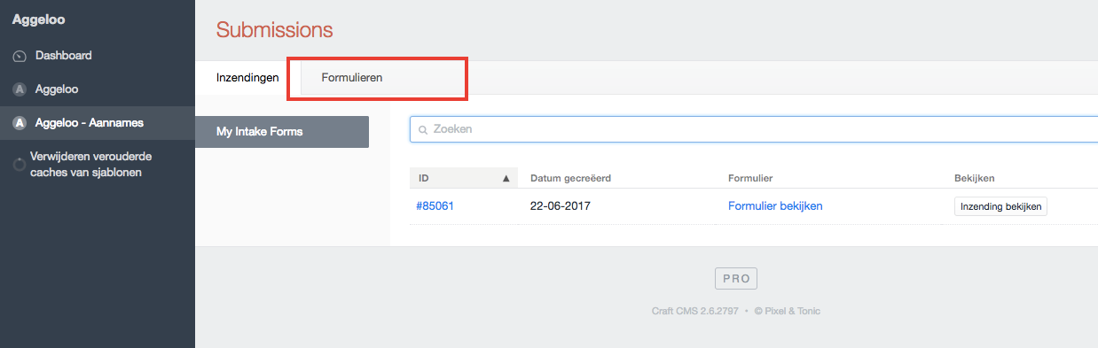Image resolution: width=1098 pixels, height=348 pixels.
Task: Click the circled A icon beside Aggeloo
Action: click(20, 89)
